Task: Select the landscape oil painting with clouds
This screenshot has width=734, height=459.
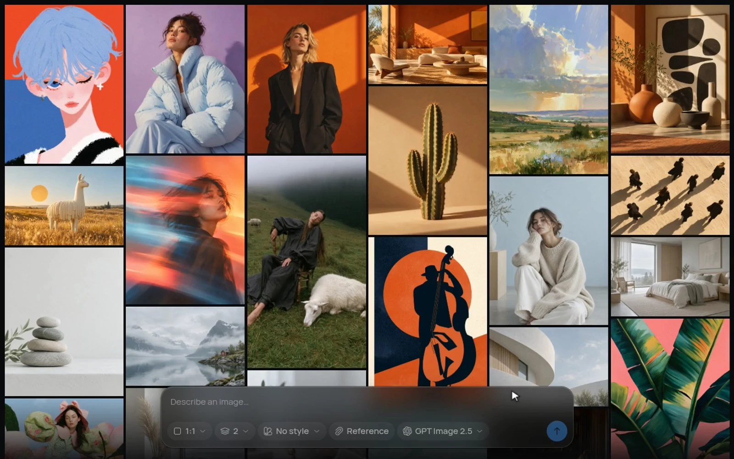Action: coord(549,90)
